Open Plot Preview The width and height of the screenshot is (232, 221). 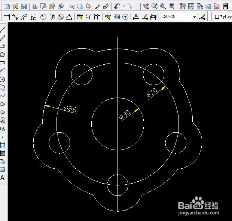pyautogui.click(x=43, y=6)
